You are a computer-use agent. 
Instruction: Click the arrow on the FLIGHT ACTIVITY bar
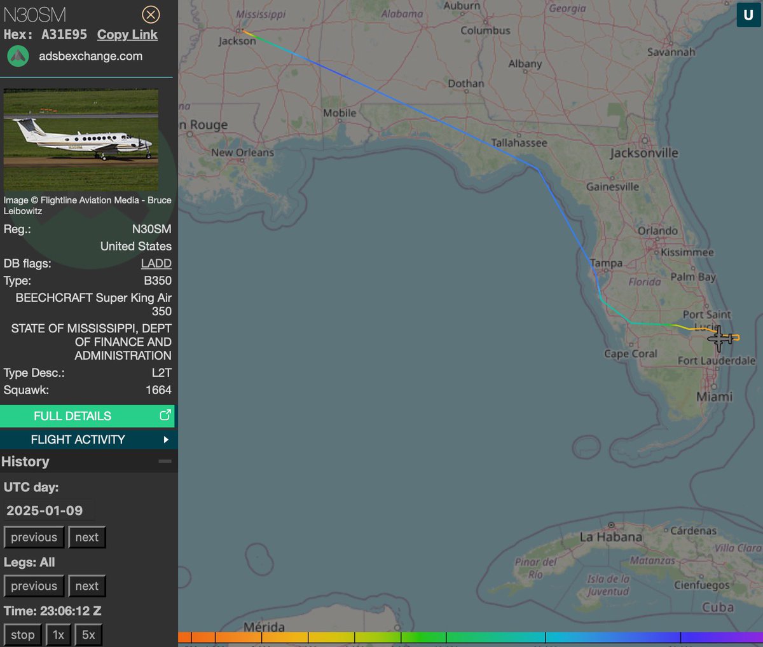point(166,439)
